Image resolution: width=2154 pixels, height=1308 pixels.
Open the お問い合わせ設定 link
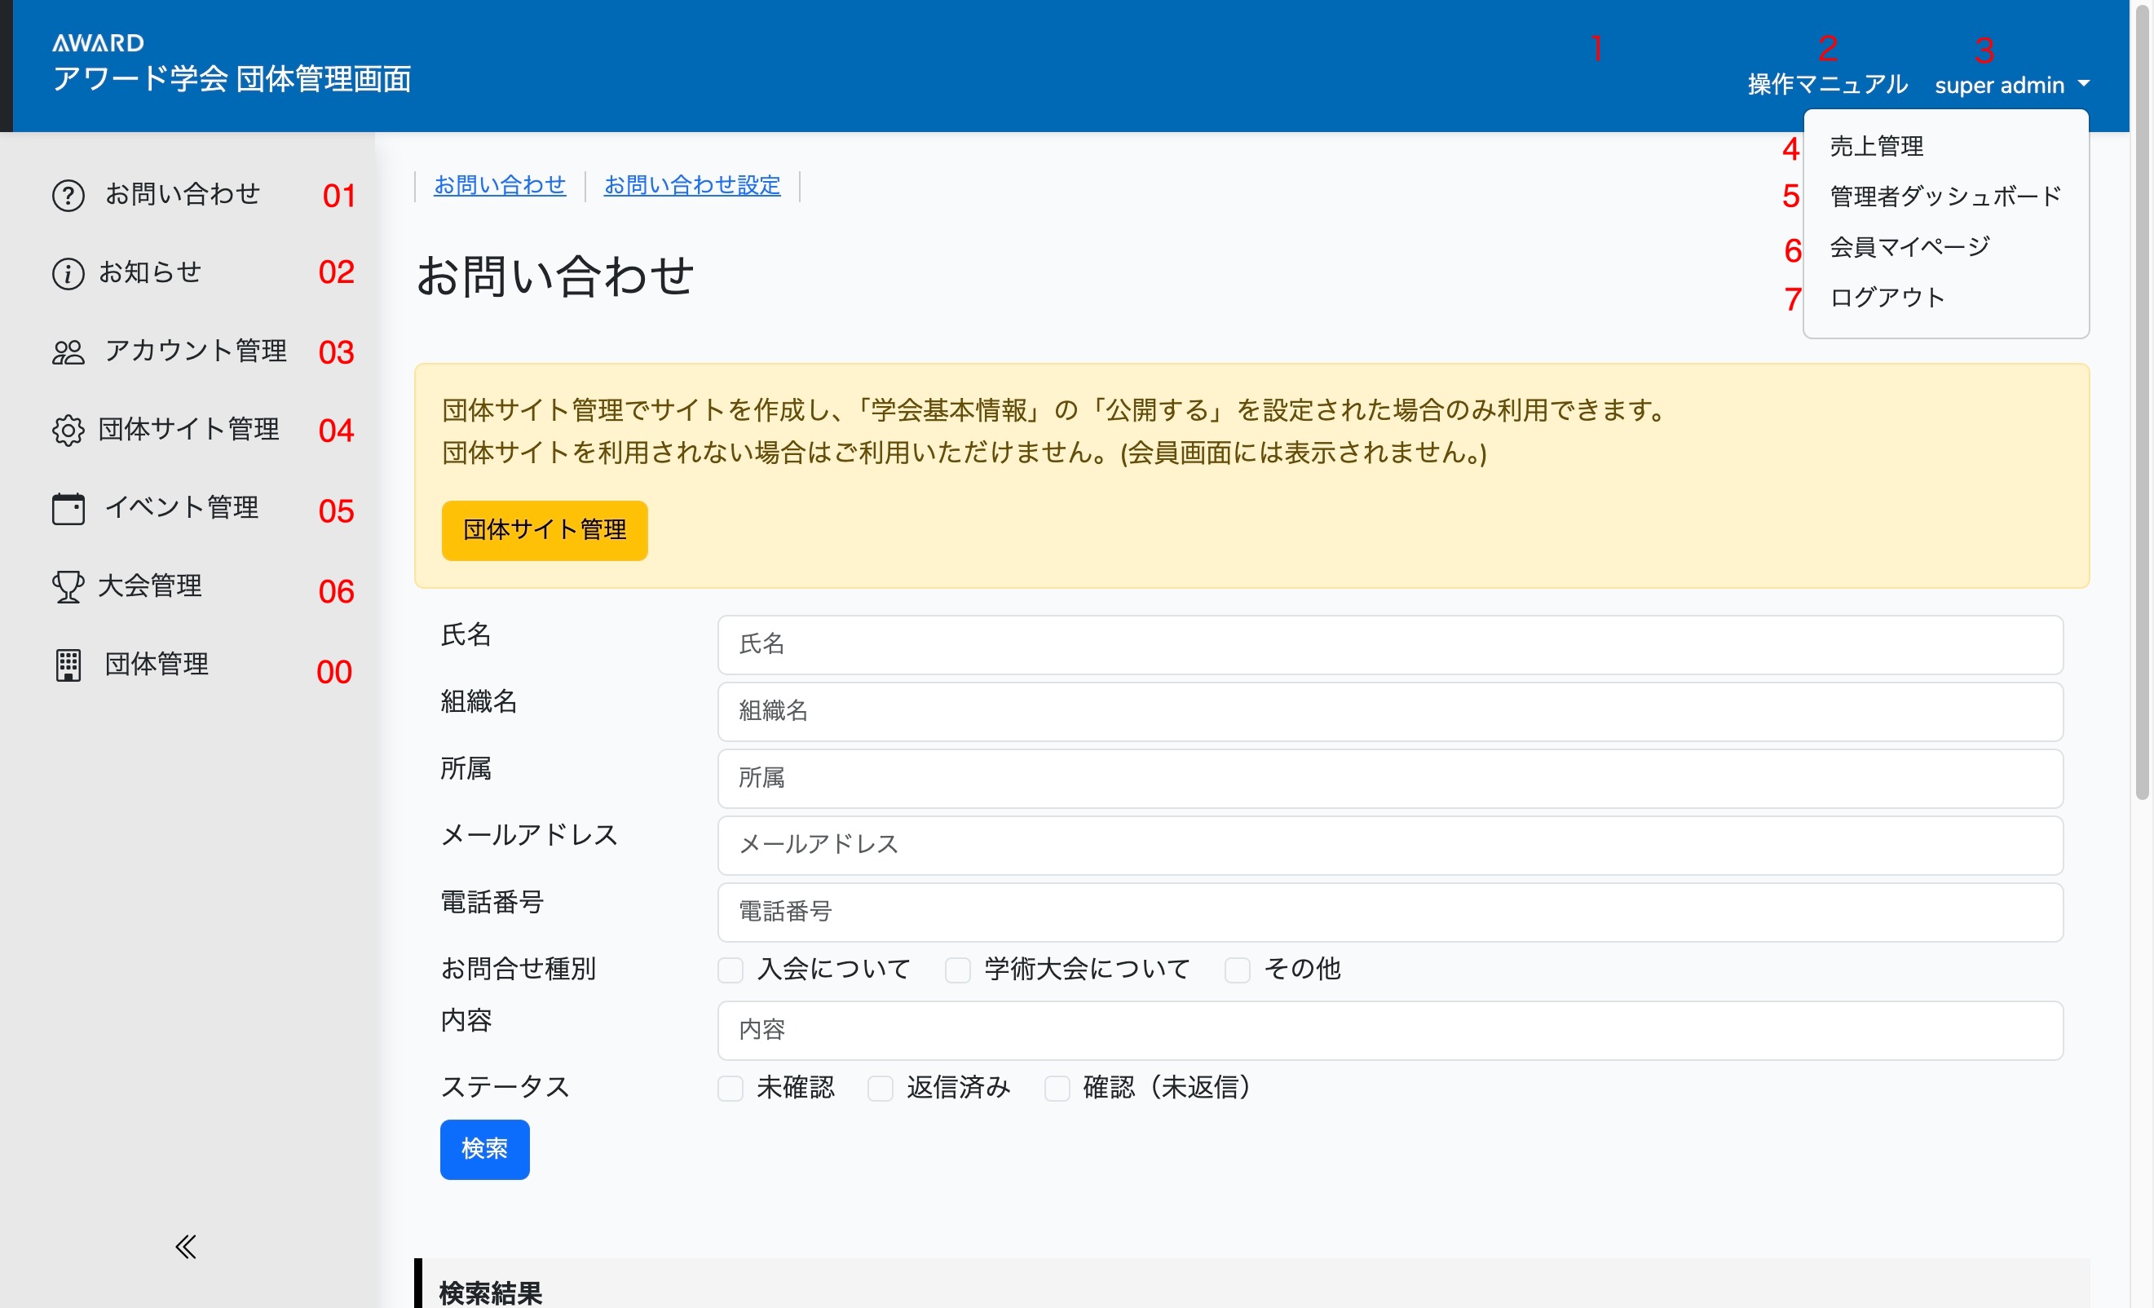(x=691, y=185)
